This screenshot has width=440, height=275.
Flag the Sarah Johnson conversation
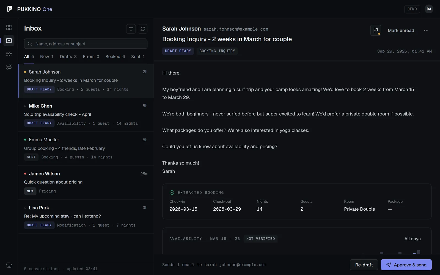click(376, 30)
